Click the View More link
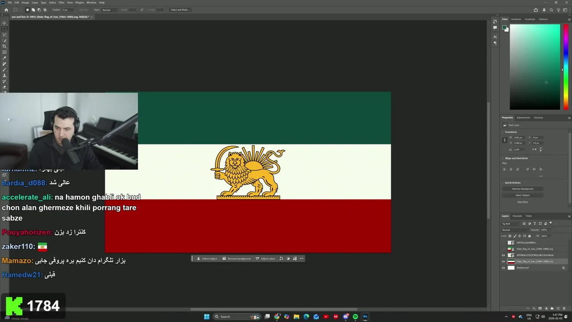The height and width of the screenshot is (322, 572). coord(522,202)
